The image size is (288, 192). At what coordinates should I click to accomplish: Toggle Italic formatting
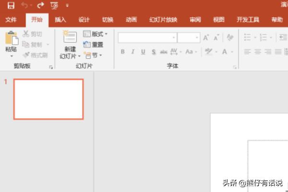click(132, 52)
